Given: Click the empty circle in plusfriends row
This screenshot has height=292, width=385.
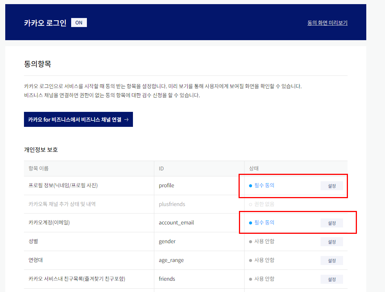Looking at the screenshot, I should click(x=251, y=205).
